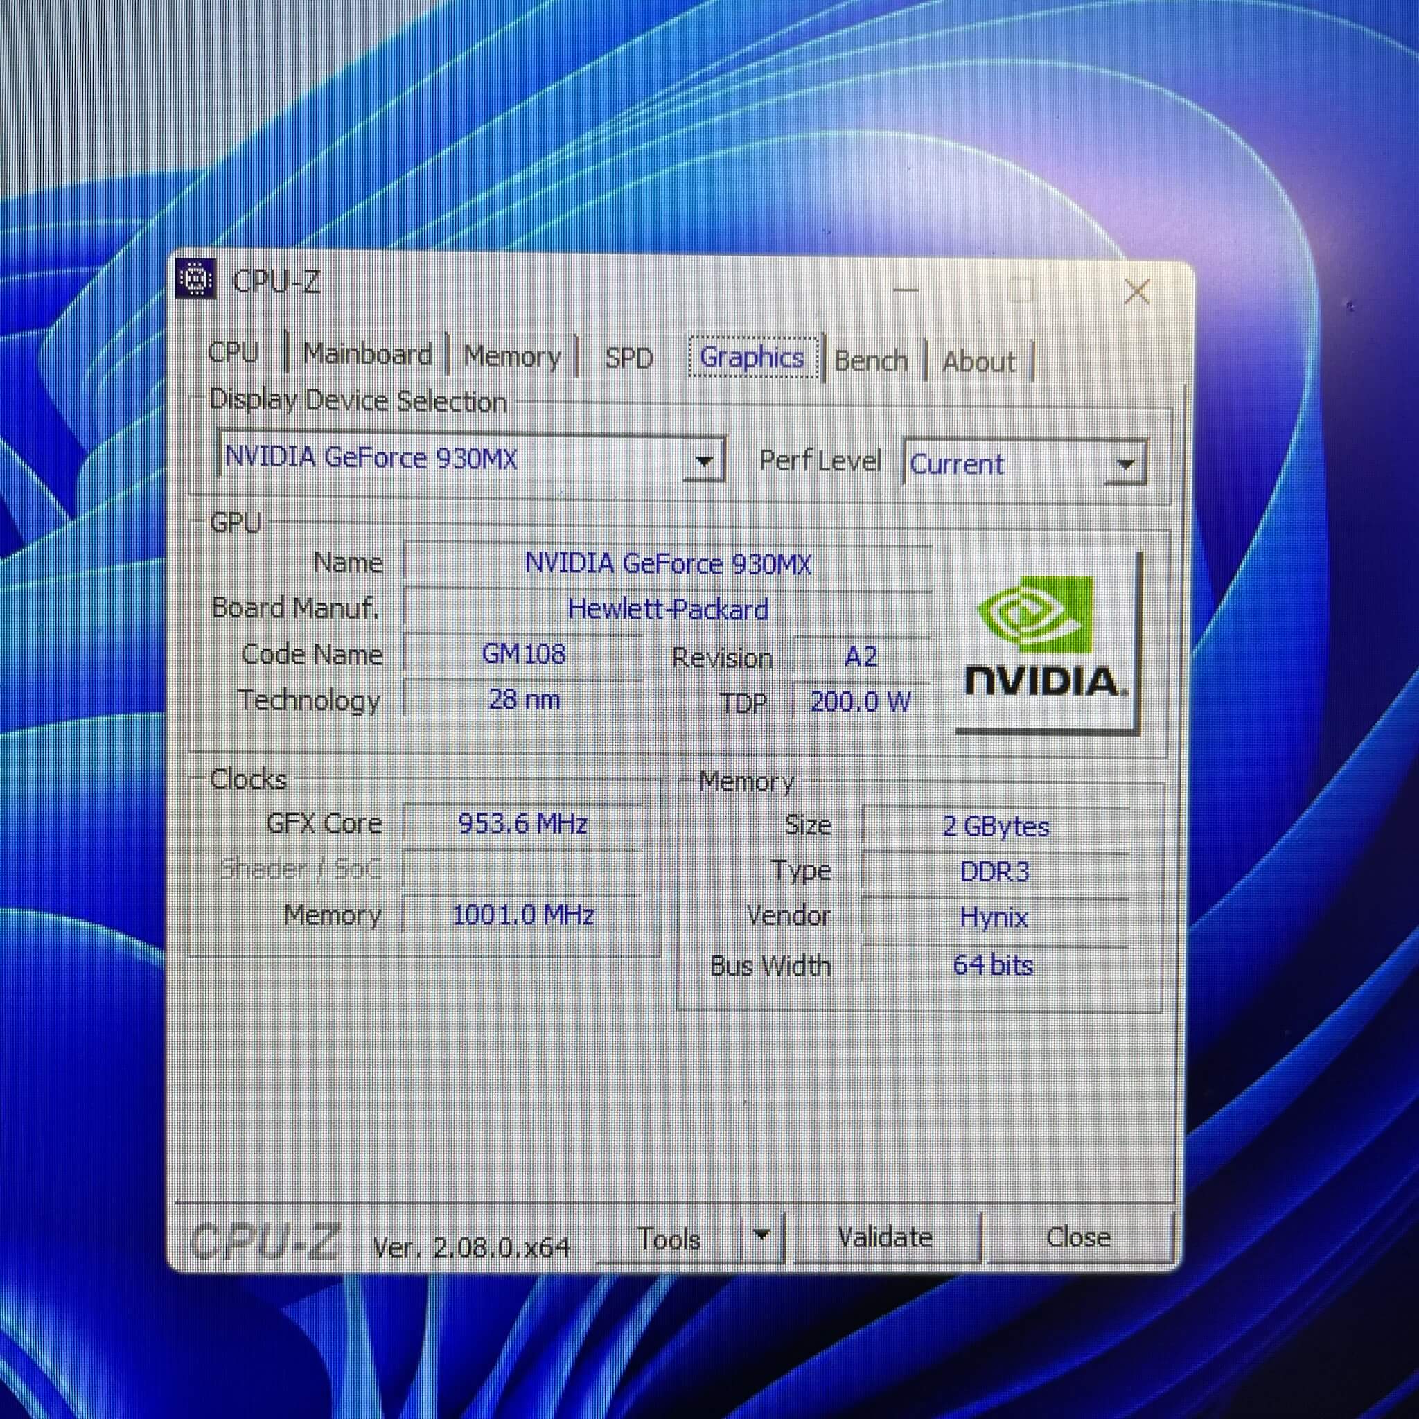1419x1419 pixels.
Task: Click the GFX Core label
Action: pos(324,823)
